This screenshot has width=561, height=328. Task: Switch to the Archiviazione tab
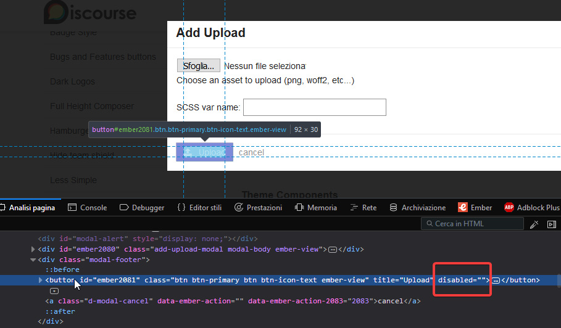tap(418, 208)
